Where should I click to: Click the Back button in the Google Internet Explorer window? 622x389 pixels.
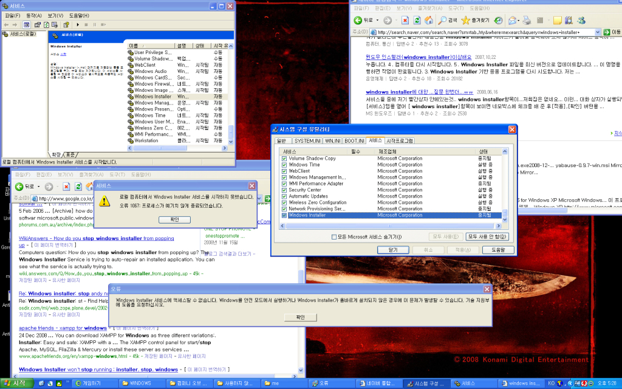pos(24,187)
